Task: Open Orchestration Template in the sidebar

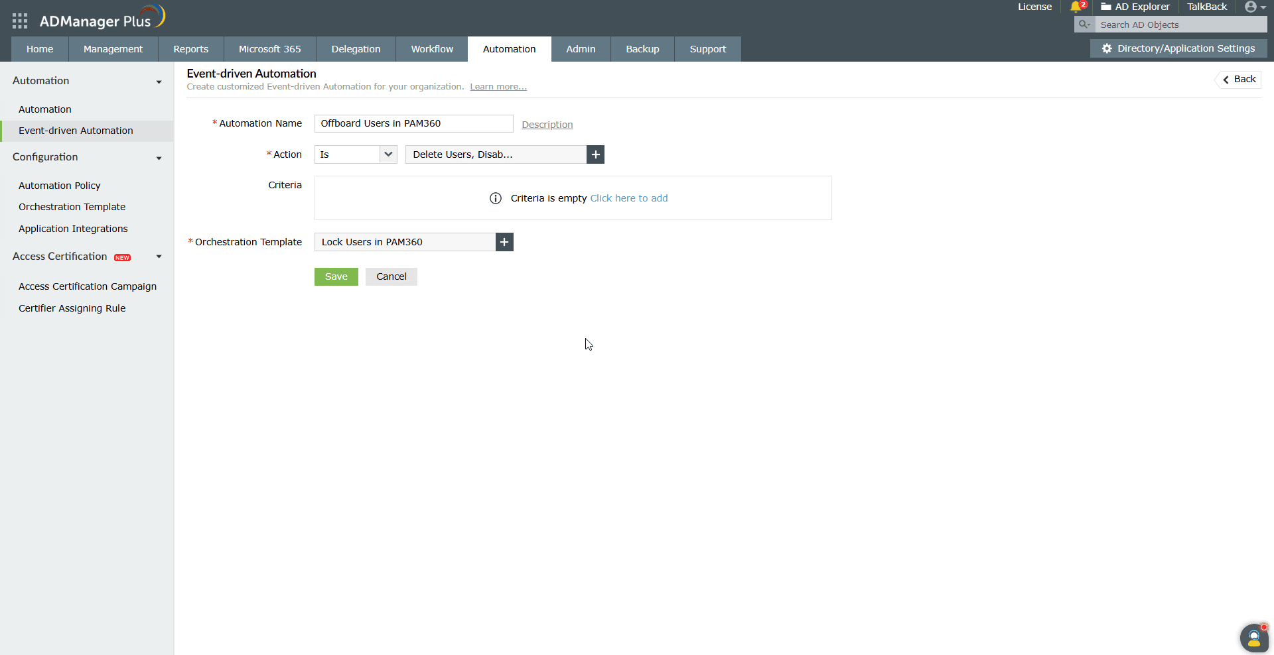Action: pyautogui.click(x=72, y=207)
